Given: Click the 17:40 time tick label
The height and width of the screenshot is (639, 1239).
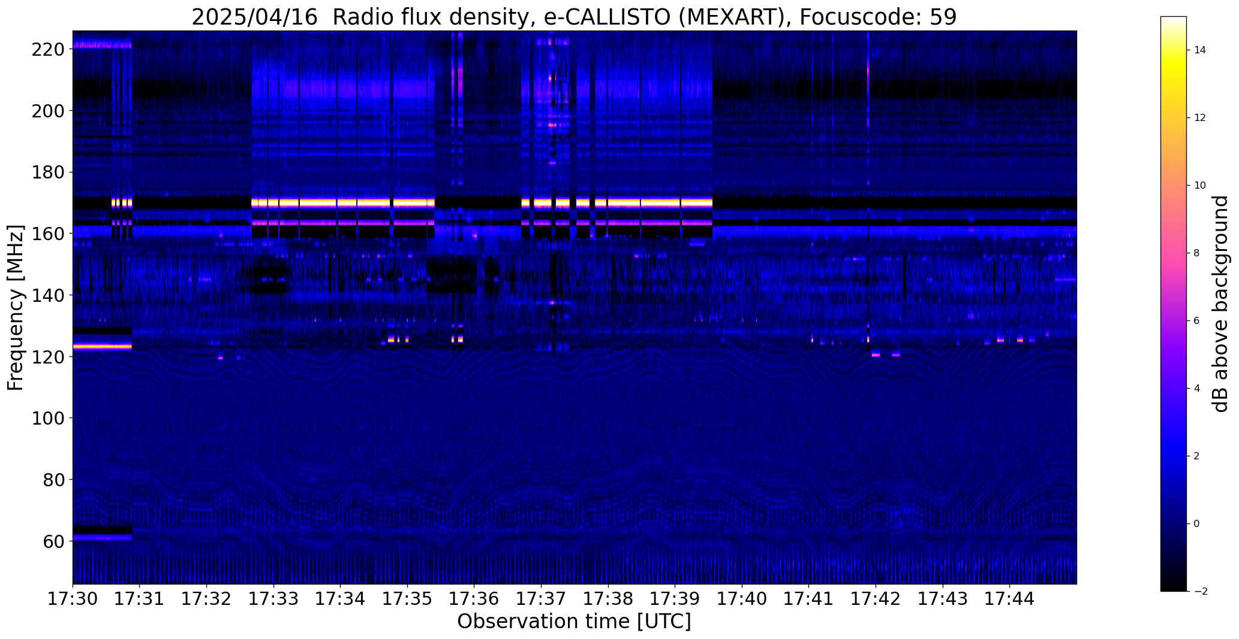Looking at the screenshot, I should point(742,598).
